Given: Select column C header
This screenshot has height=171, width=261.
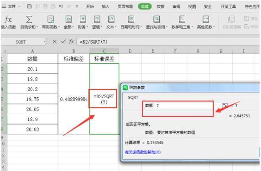Looking at the screenshot, I should pos(104,51).
